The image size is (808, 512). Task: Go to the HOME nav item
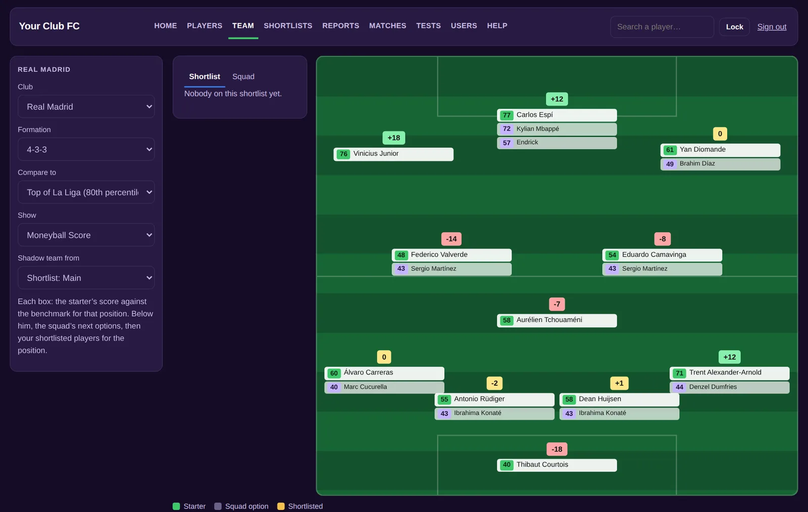tap(166, 26)
